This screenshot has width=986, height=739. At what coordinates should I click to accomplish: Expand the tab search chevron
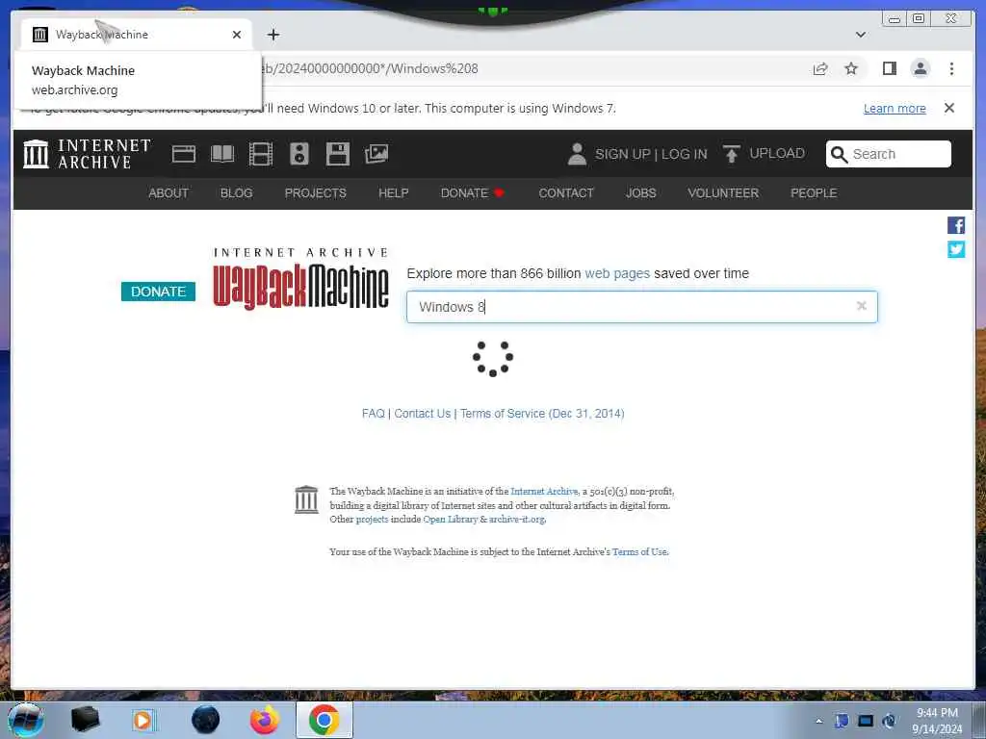tap(860, 35)
